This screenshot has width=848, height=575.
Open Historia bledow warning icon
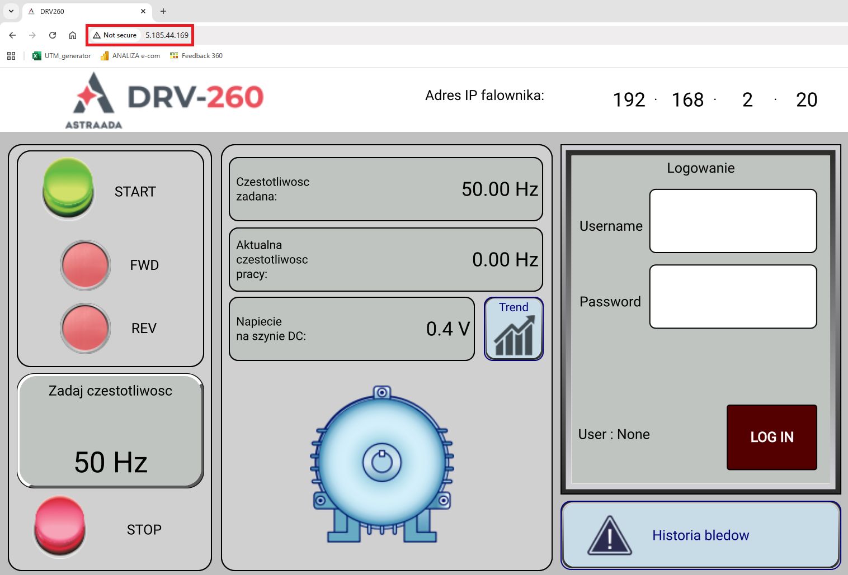coord(610,535)
